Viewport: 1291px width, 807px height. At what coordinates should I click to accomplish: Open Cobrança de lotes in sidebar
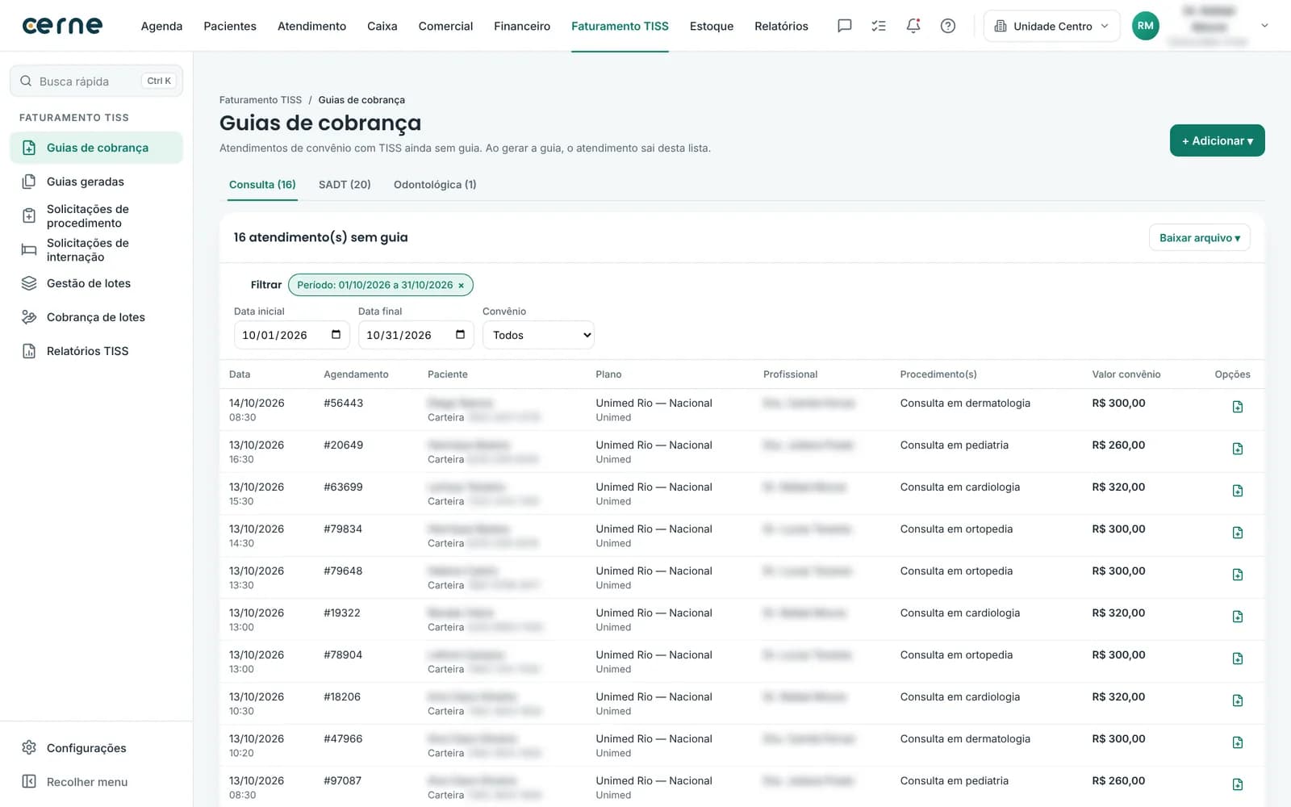click(x=96, y=317)
